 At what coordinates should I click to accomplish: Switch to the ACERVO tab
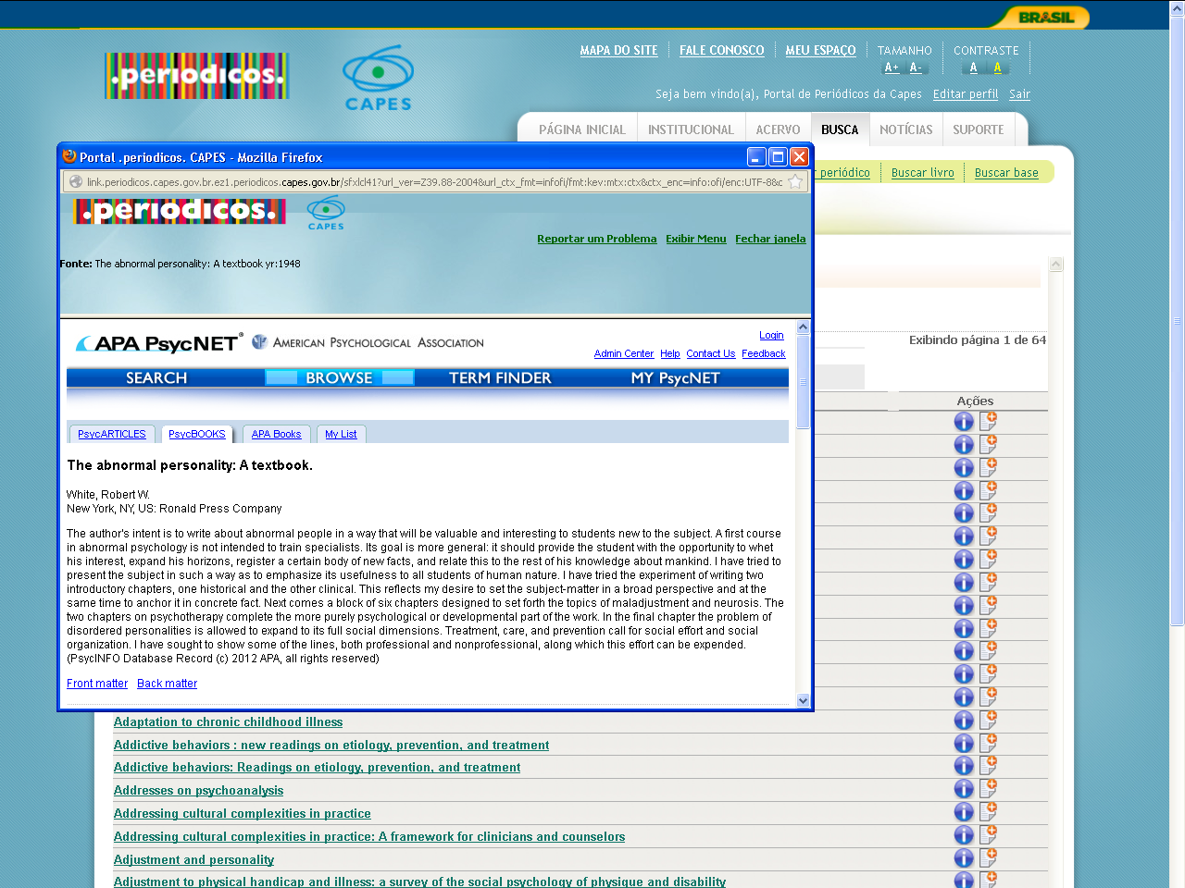[778, 129]
